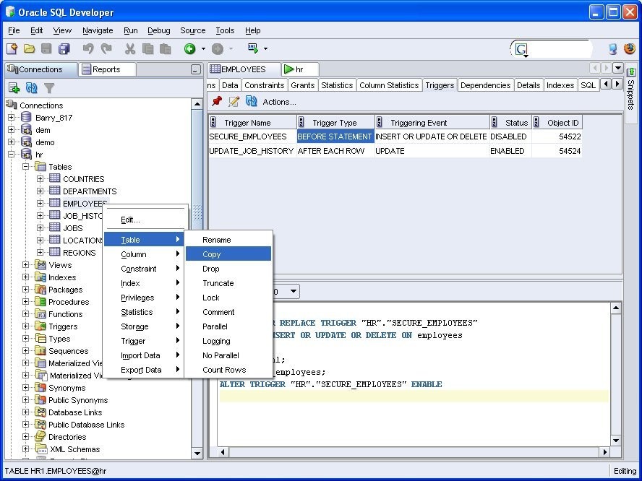642x481 pixels.
Task: Edit the trigger using the pencil icon
Action: [x=232, y=102]
